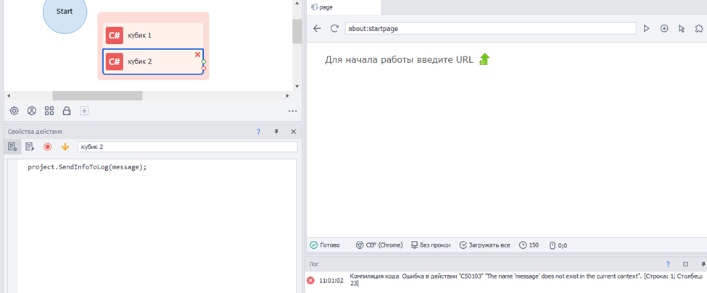The height and width of the screenshot is (293, 707).
Task: Open the profile icon below the canvas
Action: [32, 110]
